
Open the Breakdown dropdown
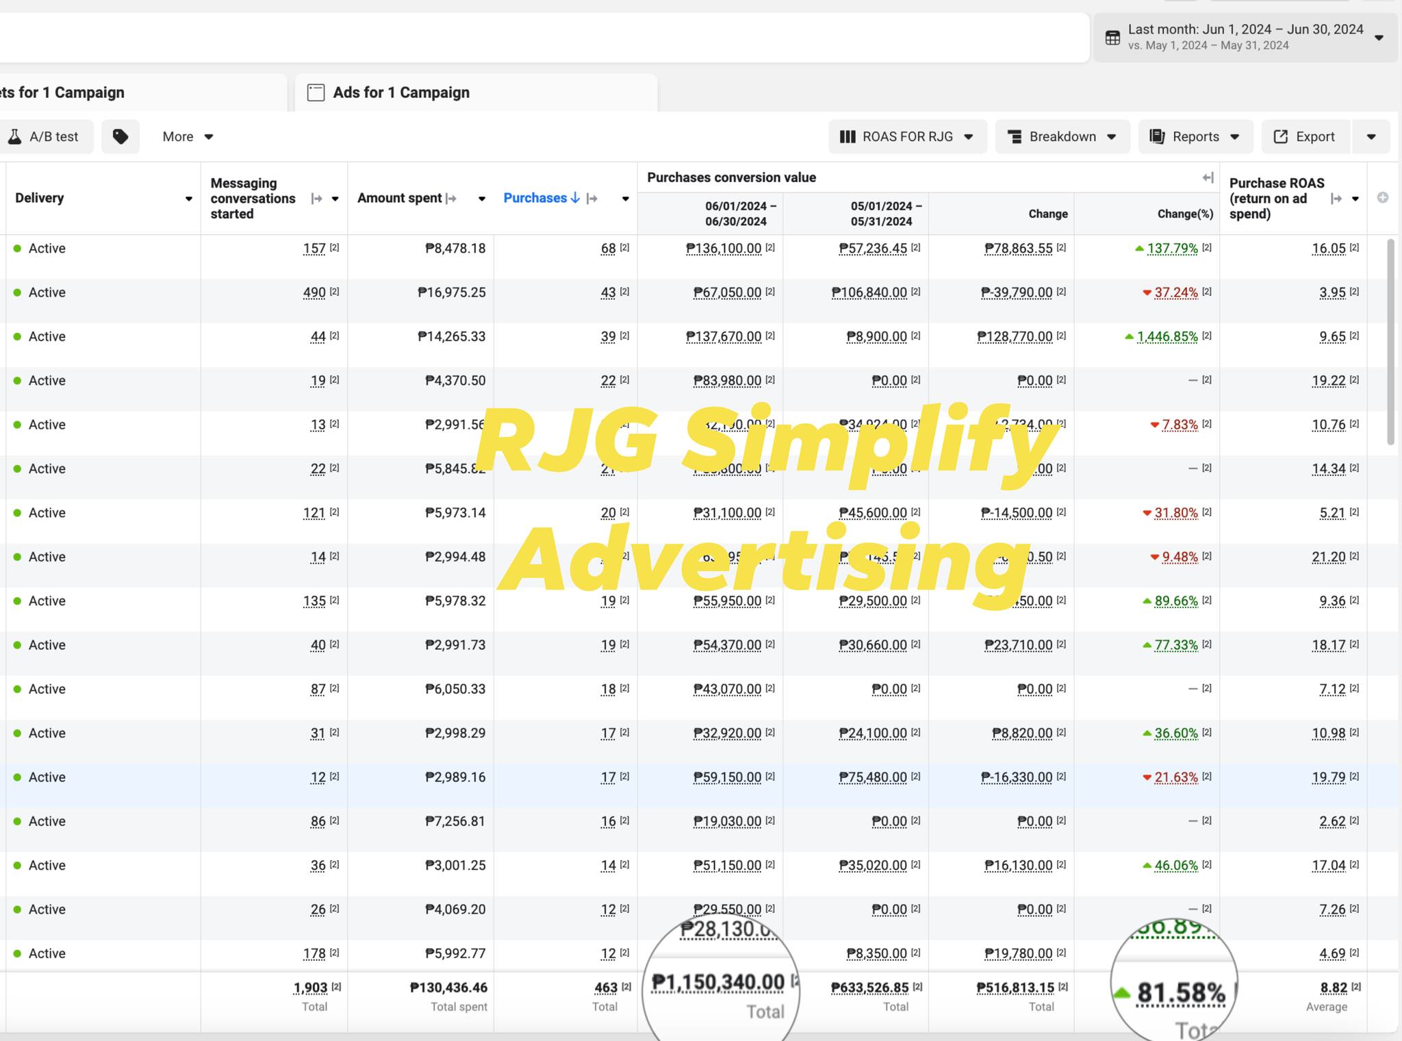point(1062,136)
